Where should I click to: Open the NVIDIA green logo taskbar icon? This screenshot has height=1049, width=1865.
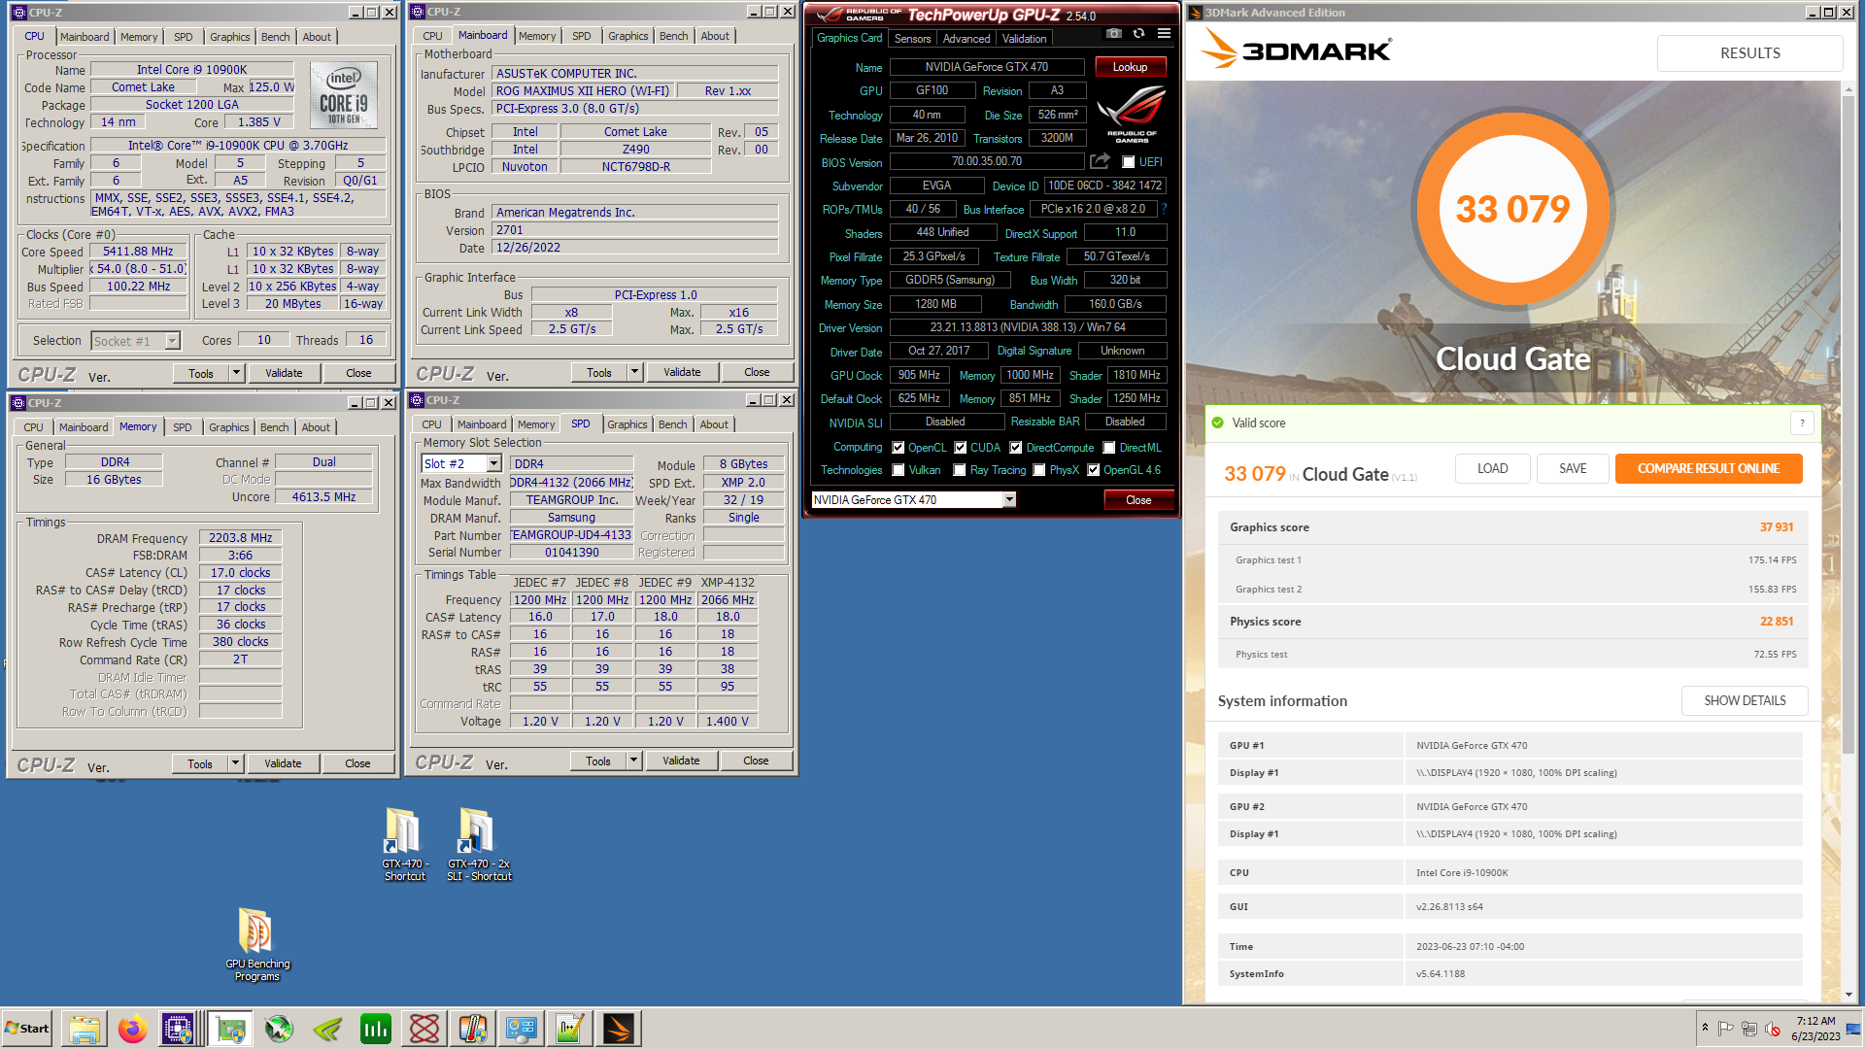327,1029
